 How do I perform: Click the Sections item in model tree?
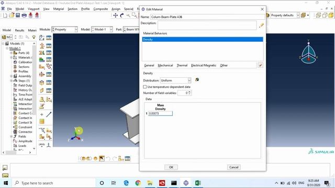(x=24, y=67)
